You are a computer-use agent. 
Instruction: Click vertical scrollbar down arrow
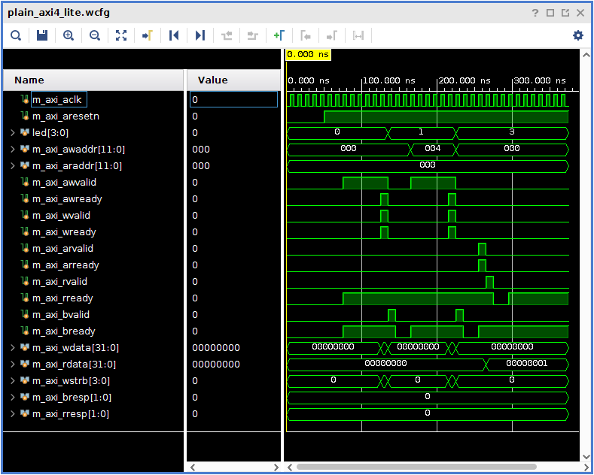586,457
